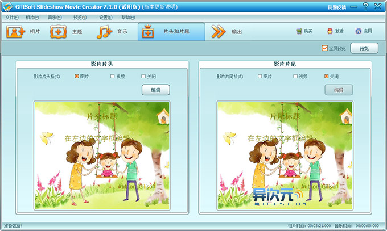This screenshot has height=231, width=387.
Task: Click the 影片片头 panel heading
Action: [x=102, y=64]
